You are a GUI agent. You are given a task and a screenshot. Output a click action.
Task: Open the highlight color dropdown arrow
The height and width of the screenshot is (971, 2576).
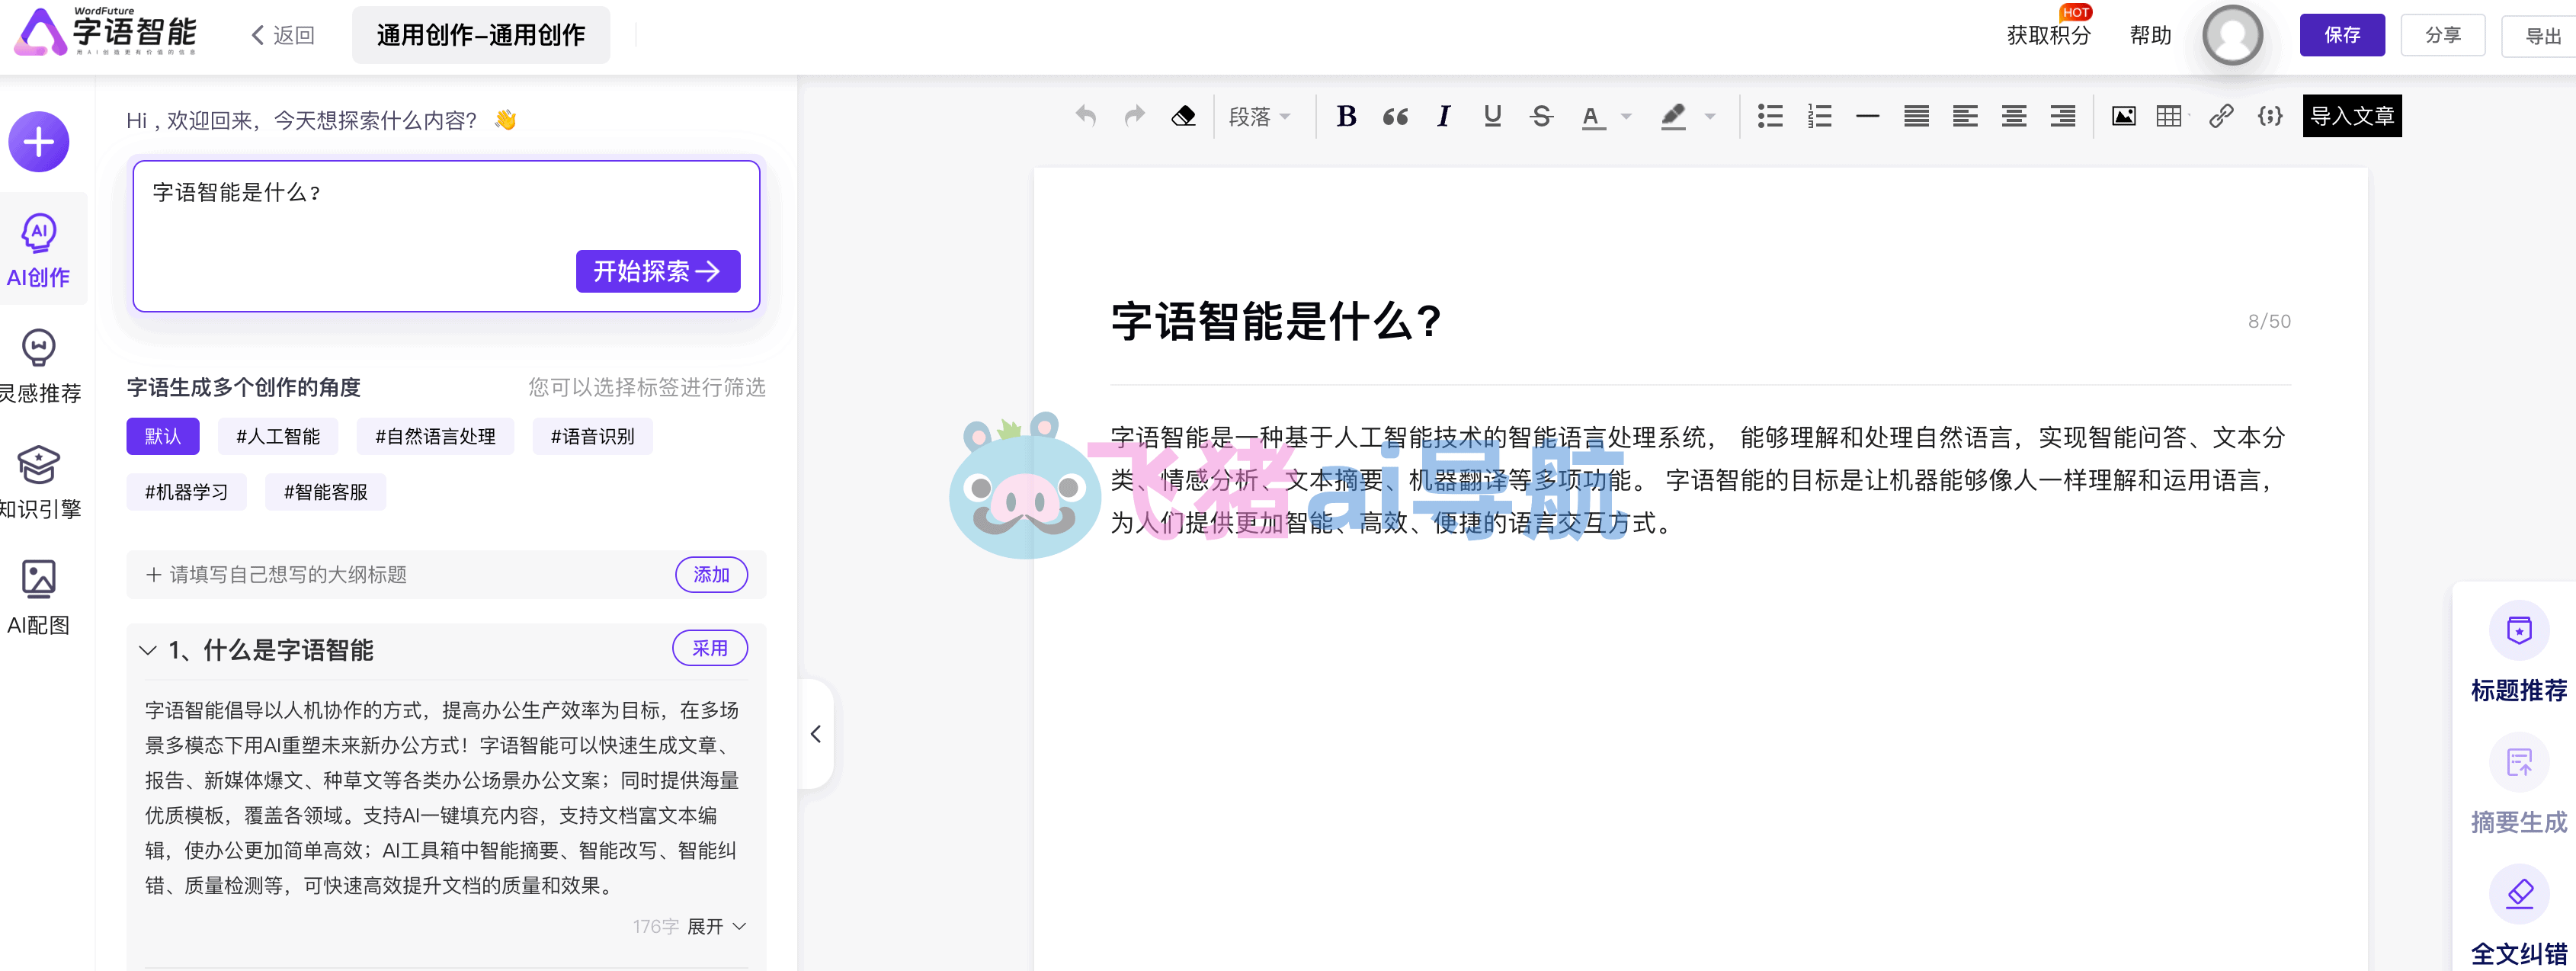pyautogui.click(x=1710, y=117)
